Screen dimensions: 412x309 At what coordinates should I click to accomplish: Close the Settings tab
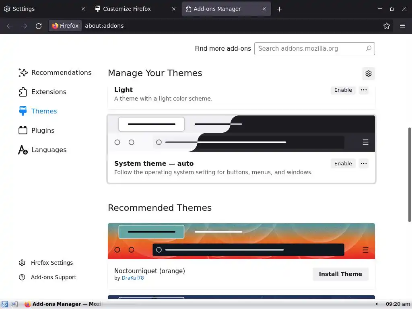[83, 9]
